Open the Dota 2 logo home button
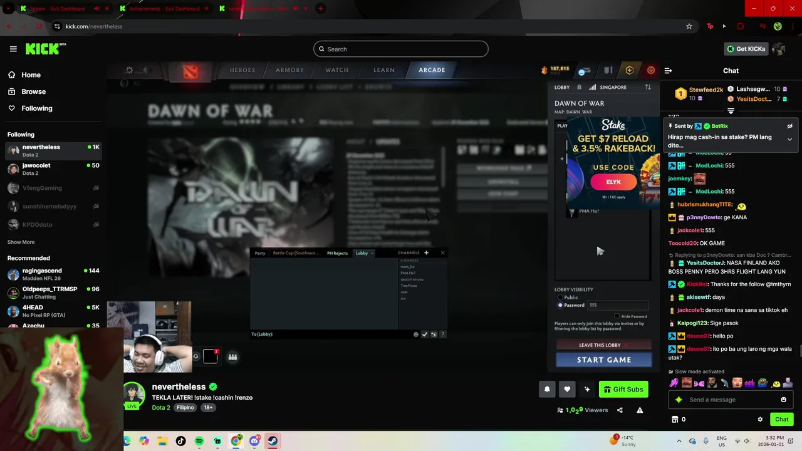The width and height of the screenshot is (802, 451). point(190,71)
